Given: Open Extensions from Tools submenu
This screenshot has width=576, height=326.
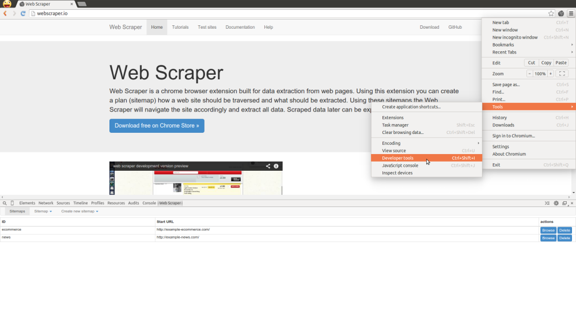Looking at the screenshot, I should [x=426, y=118].
